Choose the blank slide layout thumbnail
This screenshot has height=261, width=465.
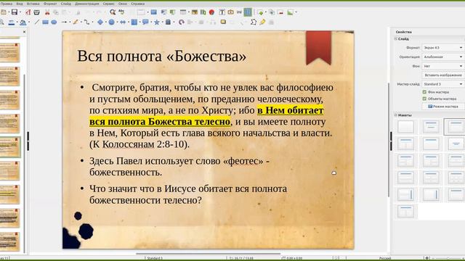(405, 127)
